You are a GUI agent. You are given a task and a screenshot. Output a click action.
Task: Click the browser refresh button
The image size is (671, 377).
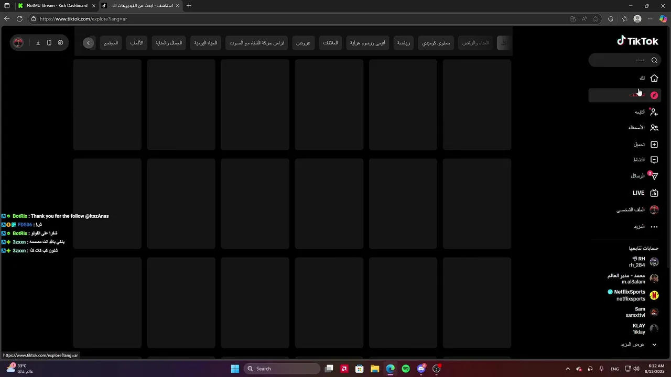point(19,19)
